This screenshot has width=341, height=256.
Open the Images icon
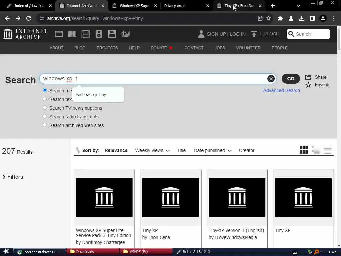126,34
